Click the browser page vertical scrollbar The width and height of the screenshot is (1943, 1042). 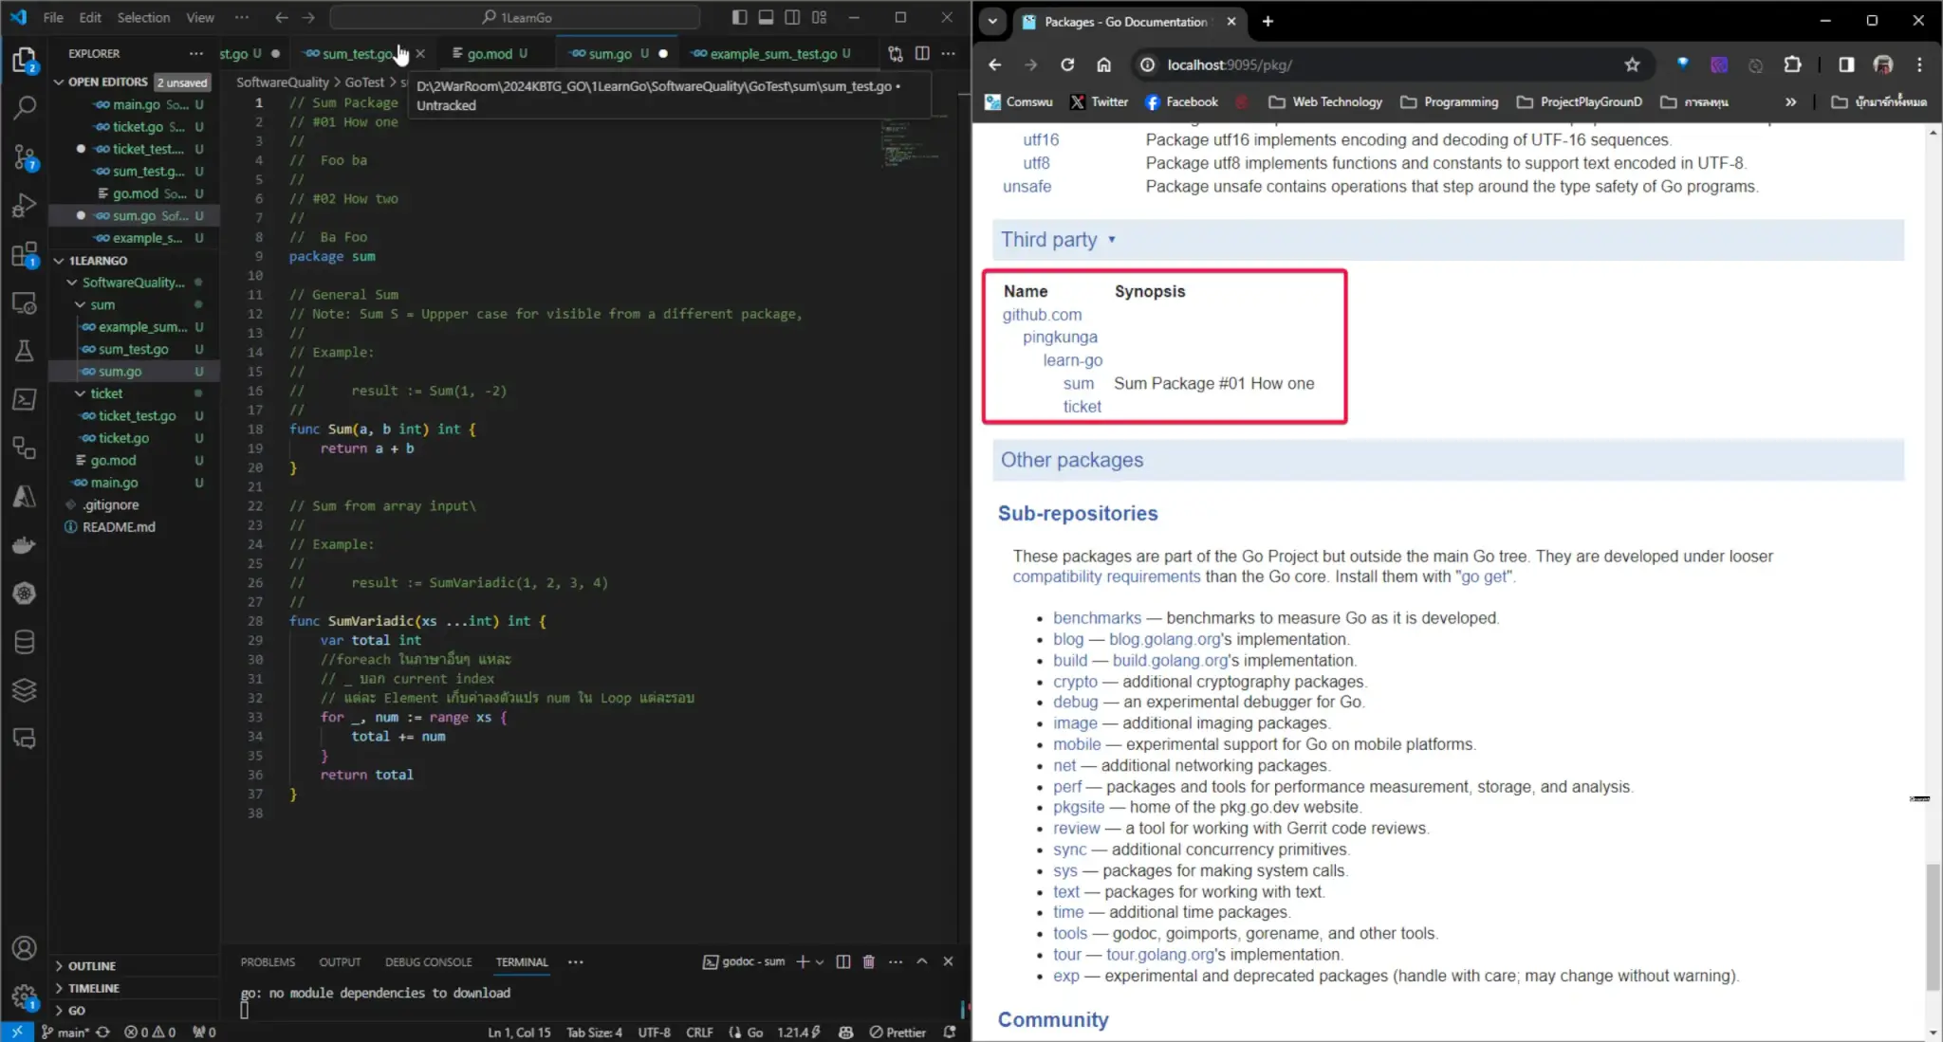click(x=1933, y=927)
